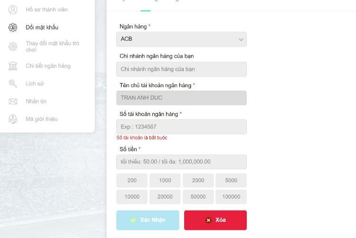
Task: Click the Mã giới thiệu referral icon
Action: (13, 119)
